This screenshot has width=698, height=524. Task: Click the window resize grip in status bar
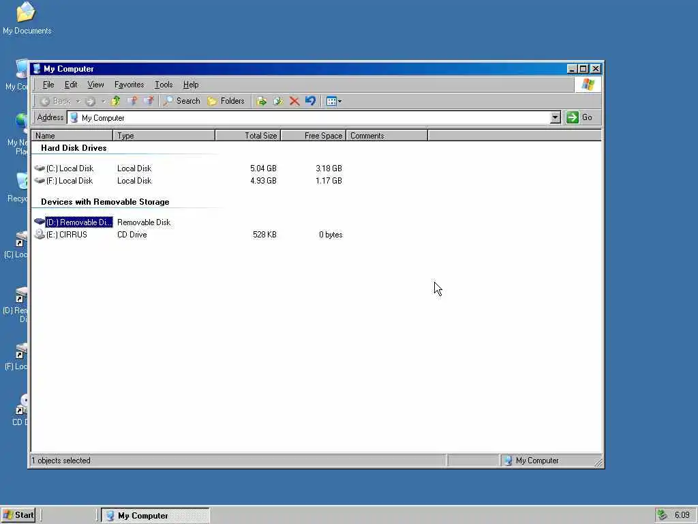598,463
